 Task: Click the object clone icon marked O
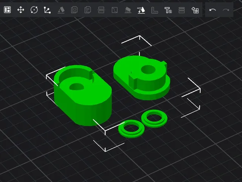[74, 10]
